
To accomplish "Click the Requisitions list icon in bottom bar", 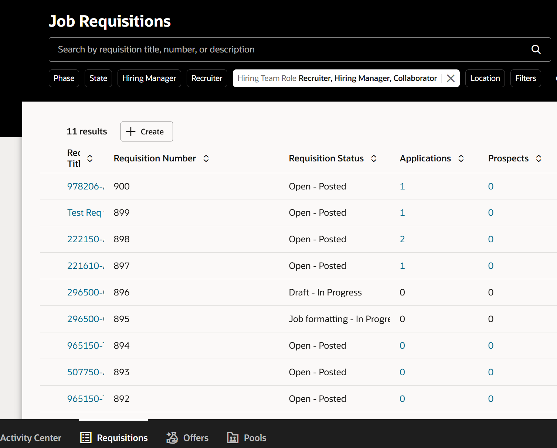I will coord(86,438).
